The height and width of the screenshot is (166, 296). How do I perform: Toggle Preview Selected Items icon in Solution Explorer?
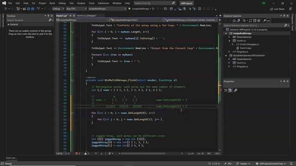[x=268, y=20]
